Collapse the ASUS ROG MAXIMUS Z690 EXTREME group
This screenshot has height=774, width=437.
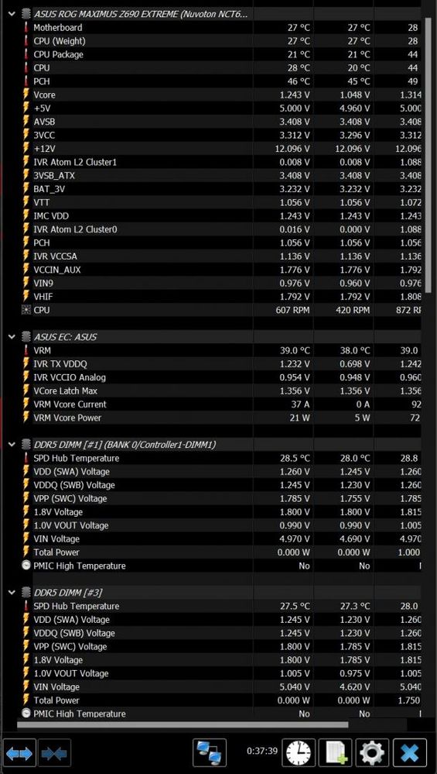(x=12, y=14)
